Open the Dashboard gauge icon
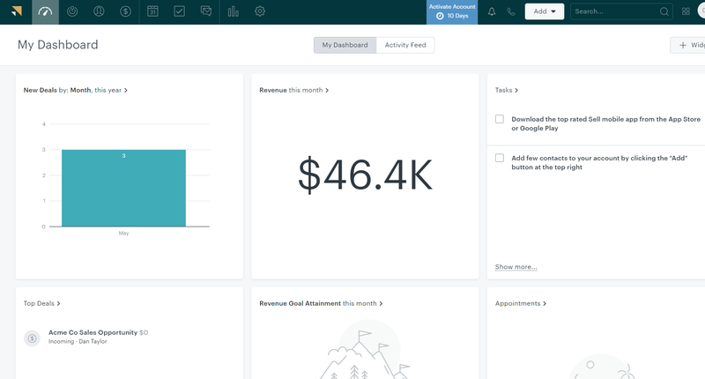The image size is (705, 379). pyautogui.click(x=45, y=11)
